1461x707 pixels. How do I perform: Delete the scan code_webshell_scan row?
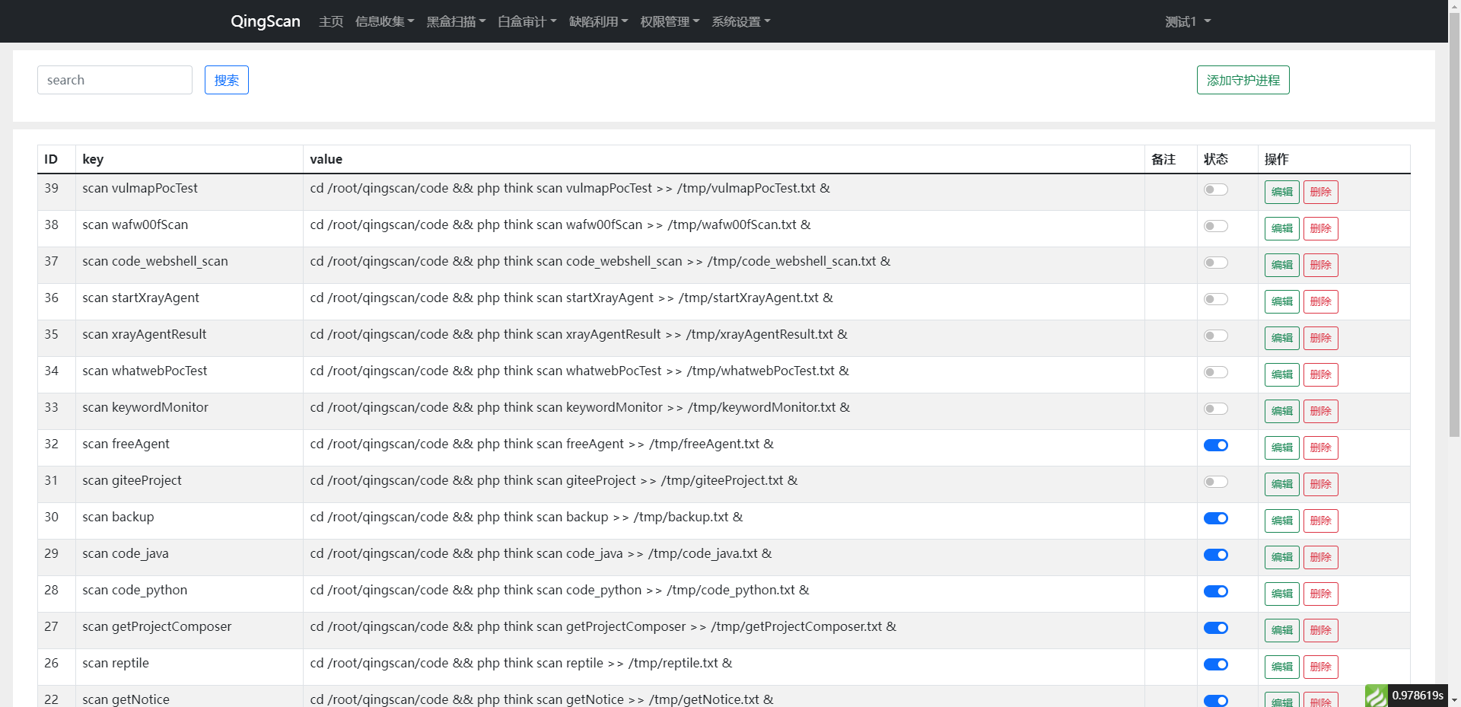tap(1321, 265)
